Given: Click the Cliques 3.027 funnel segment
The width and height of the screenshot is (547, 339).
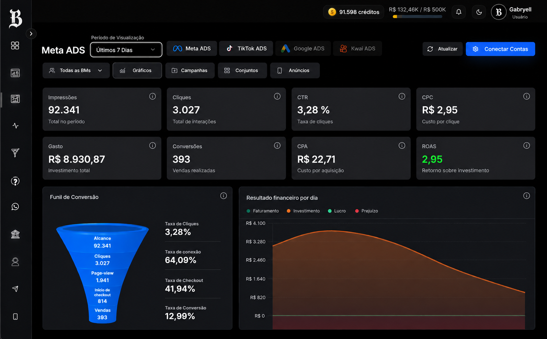Looking at the screenshot, I should 102,260.
